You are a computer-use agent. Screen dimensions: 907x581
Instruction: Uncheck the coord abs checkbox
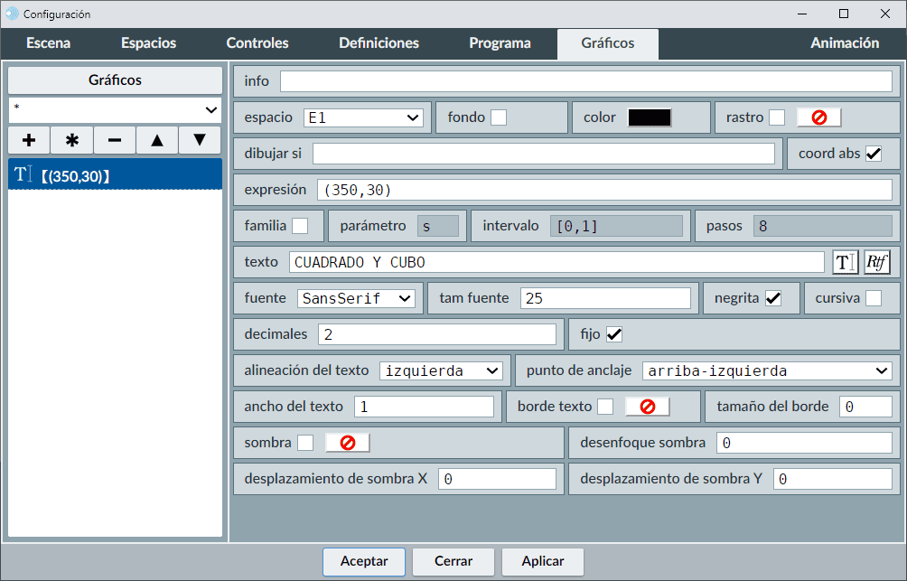(x=874, y=154)
